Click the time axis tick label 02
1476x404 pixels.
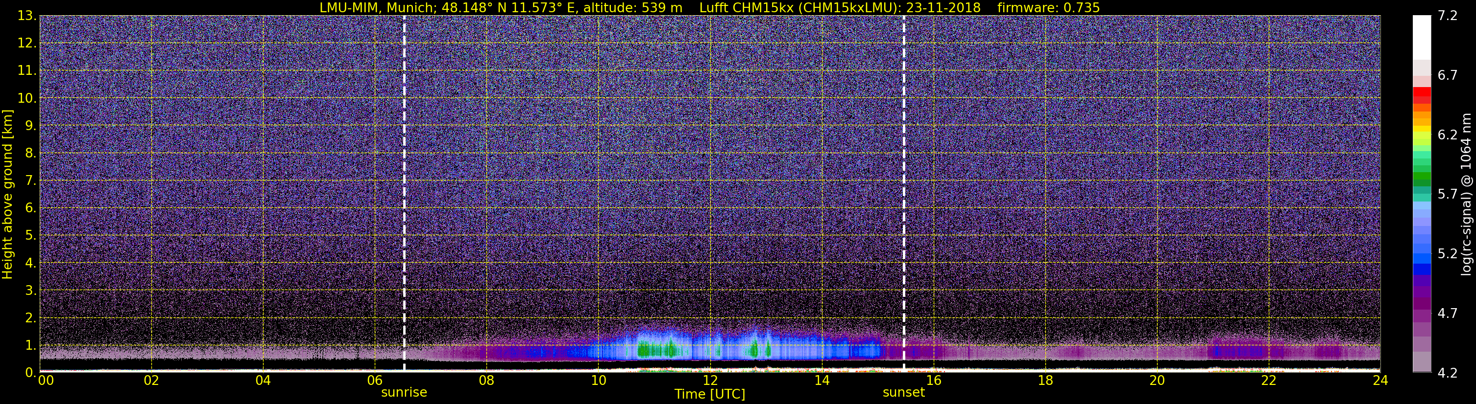tap(151, 381)
